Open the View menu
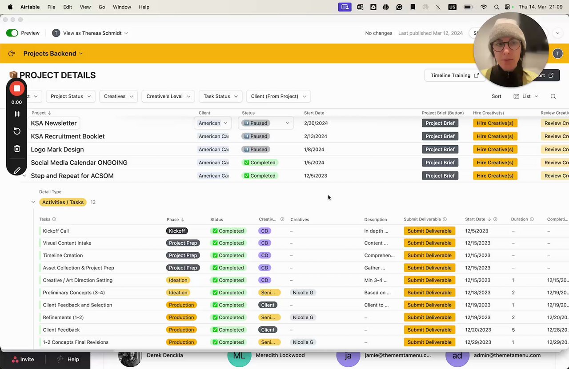The height and width of the screenshot is (369, 569). 85,7
